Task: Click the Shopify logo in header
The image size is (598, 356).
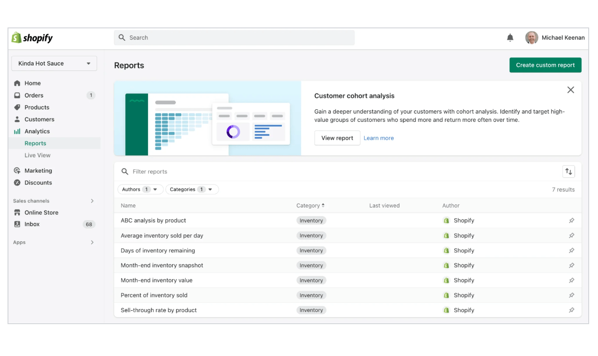Action: point(32,38)
